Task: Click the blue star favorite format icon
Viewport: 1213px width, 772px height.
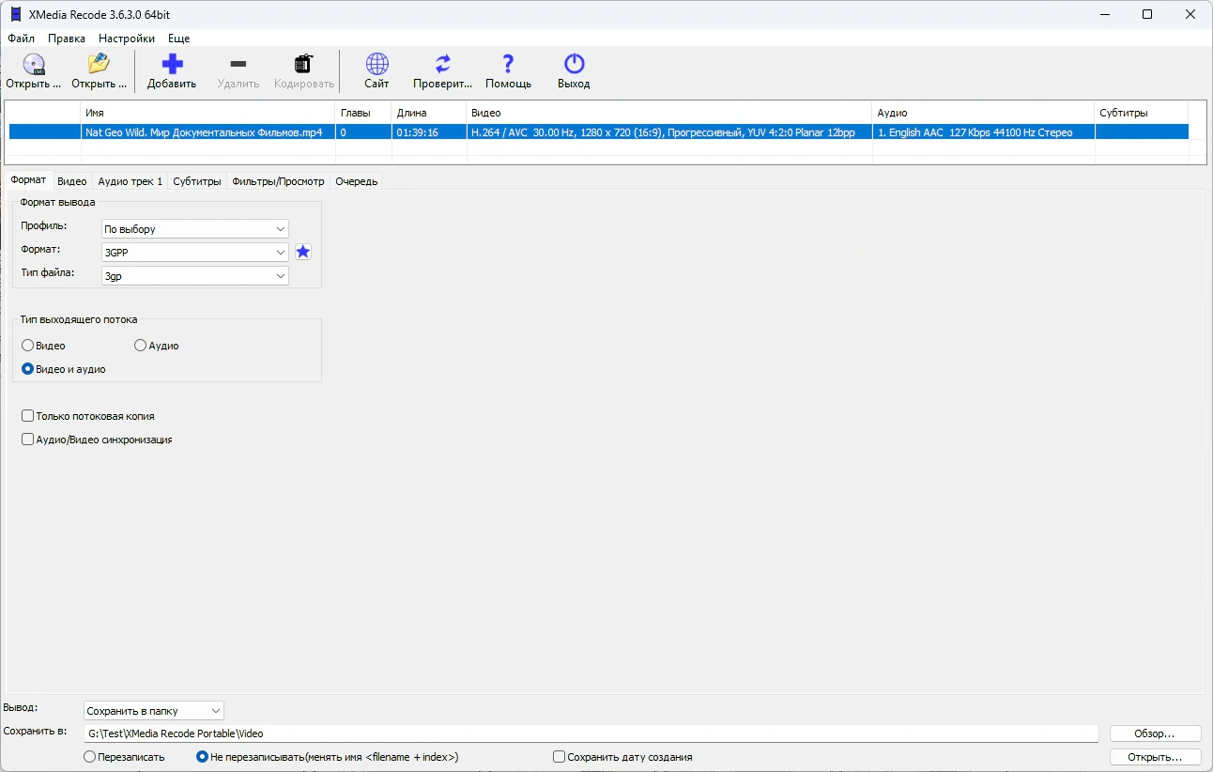Action: click(x=303, y=252)
